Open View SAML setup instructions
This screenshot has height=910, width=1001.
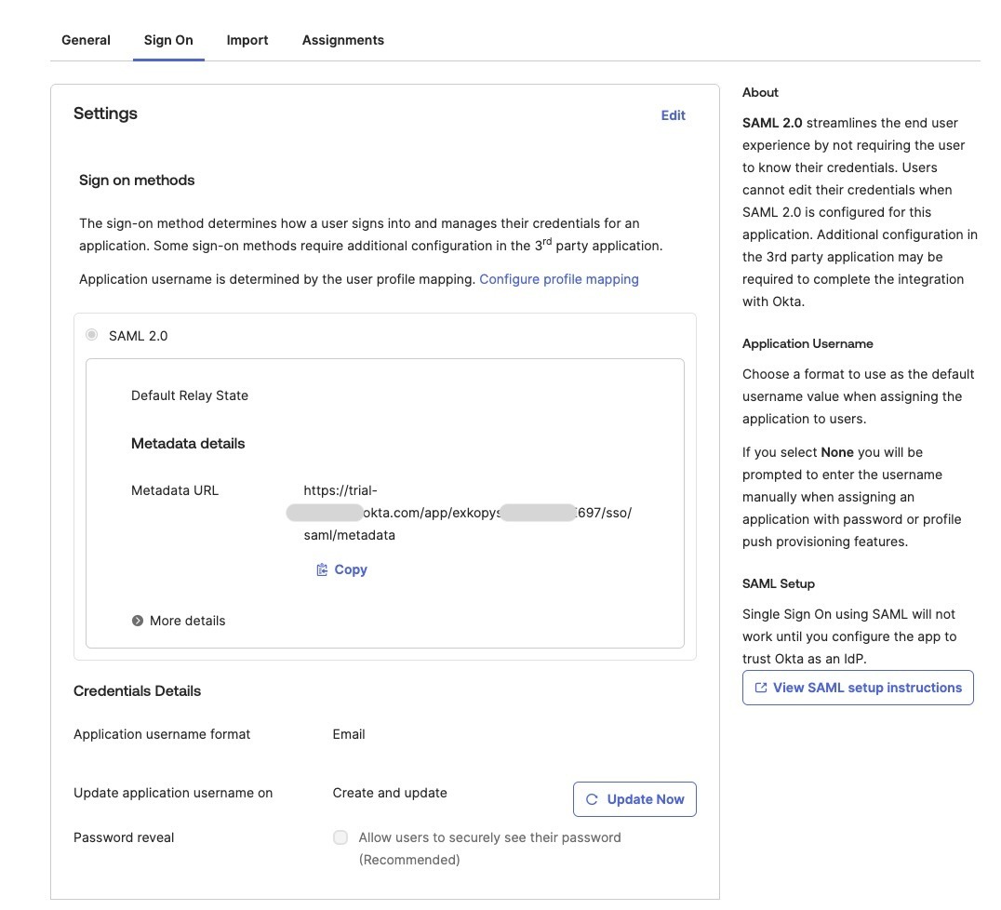click(866, 688)
